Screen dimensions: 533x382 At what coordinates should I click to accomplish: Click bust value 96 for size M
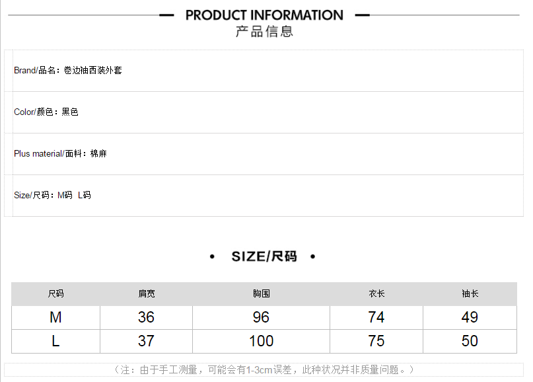point(262,318)
